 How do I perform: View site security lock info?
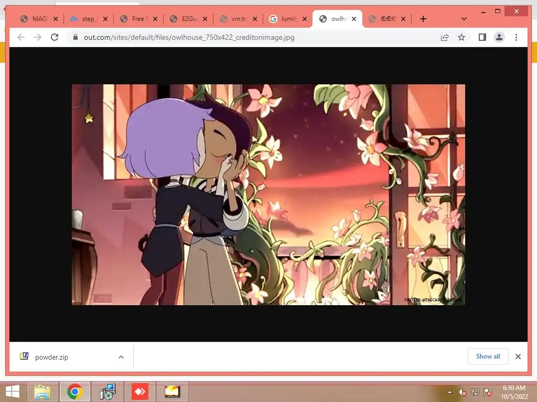tap(76, 37)
